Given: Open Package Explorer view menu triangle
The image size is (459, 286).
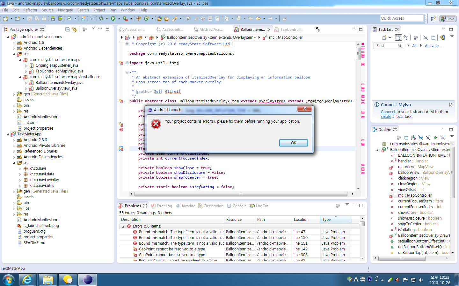Looking at the screenshot, I should tap(93, 28).
